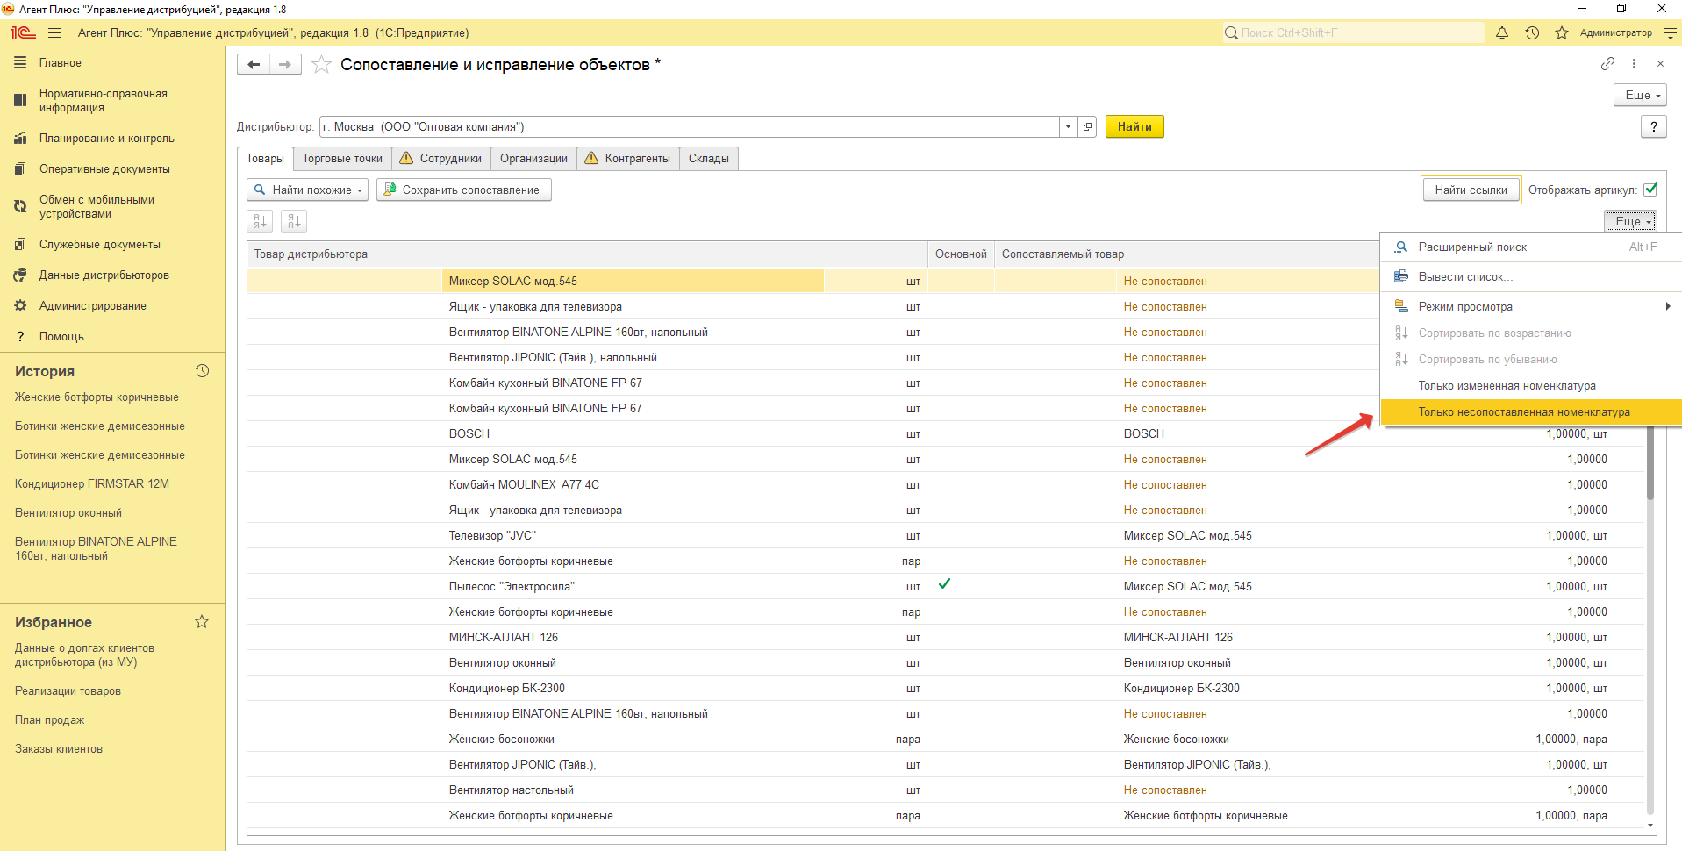Viewport: 1682px width, 851px height.
Task: Switch to Организации tab
Action: (x=533, y=159)
